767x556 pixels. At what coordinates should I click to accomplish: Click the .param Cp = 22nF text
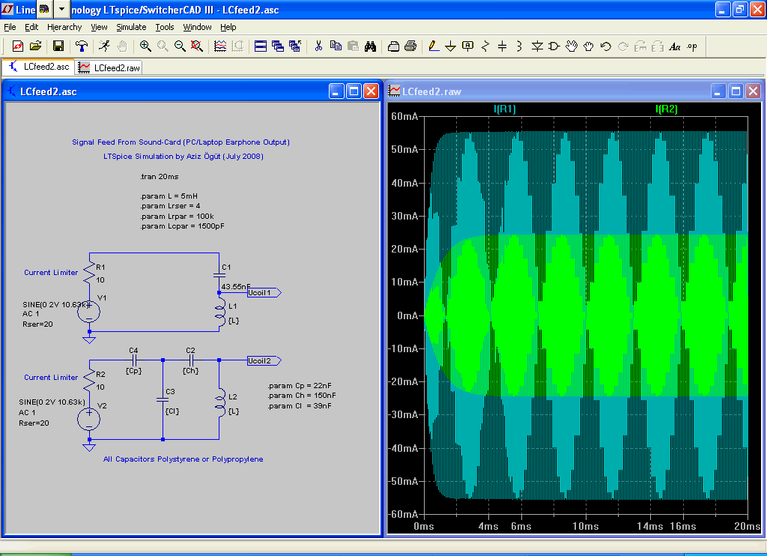tap(300, 386)
